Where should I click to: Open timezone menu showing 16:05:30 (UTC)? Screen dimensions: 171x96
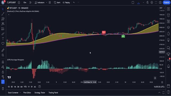pos(159,87)
